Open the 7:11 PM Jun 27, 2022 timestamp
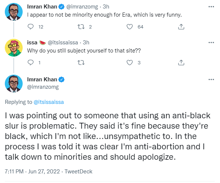Image resolution: width=220 pixels, height=183 pixels. [32, 172]
